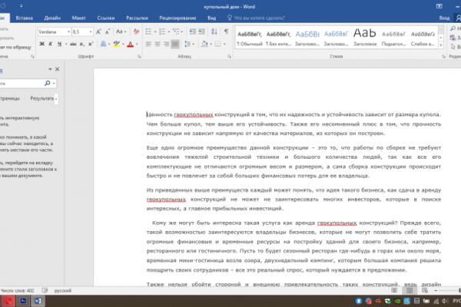Click the word count in status bar
461x307 pixels.
point(18,291)
